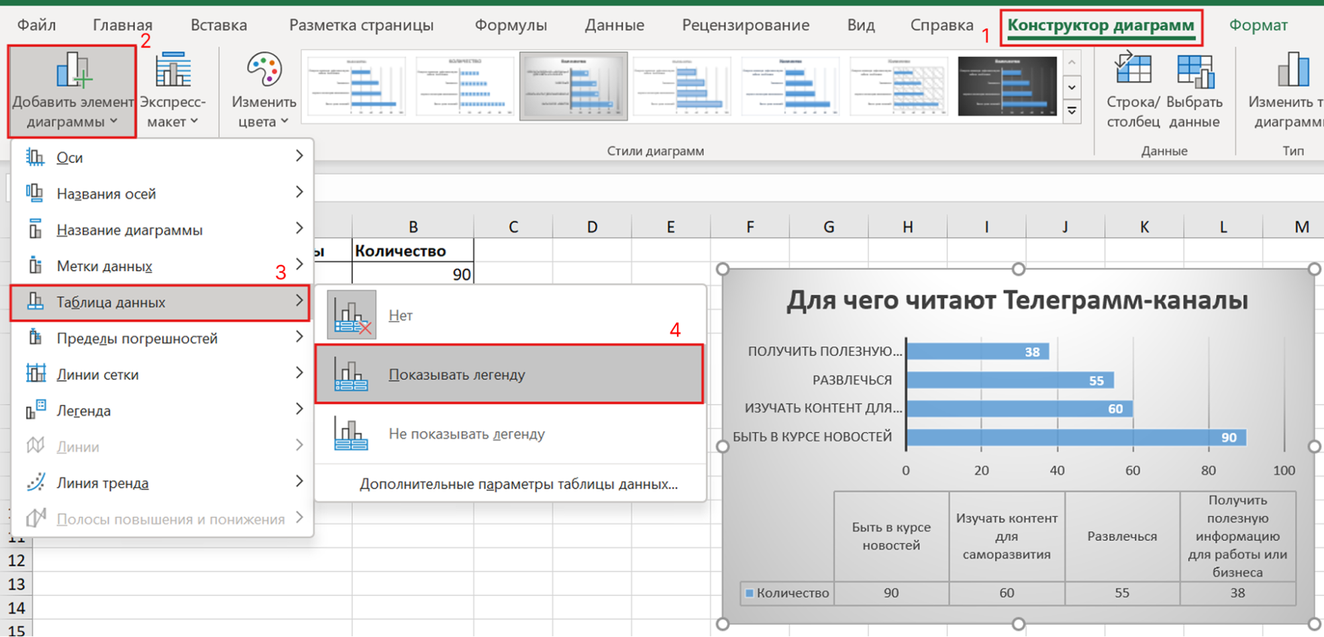
Task: Open 'Дополнительные параметры таблицы данных...'
Action: pos(518,485)
